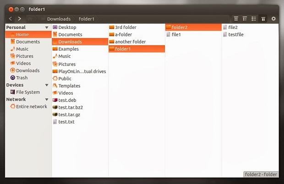Switch to icon grid view
The image size is (284, 184).
[x=236, y=19]
